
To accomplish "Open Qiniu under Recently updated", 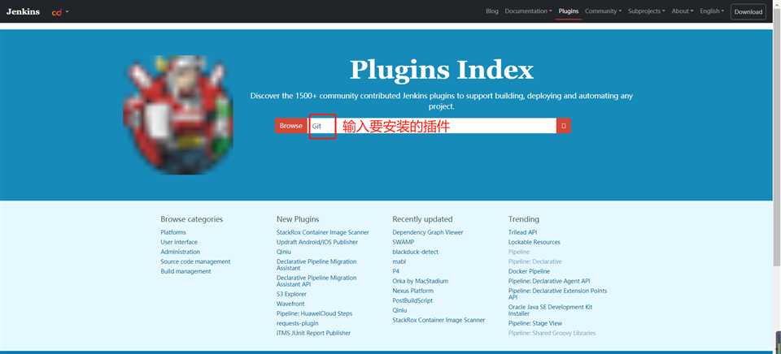I will click(399, 310).
